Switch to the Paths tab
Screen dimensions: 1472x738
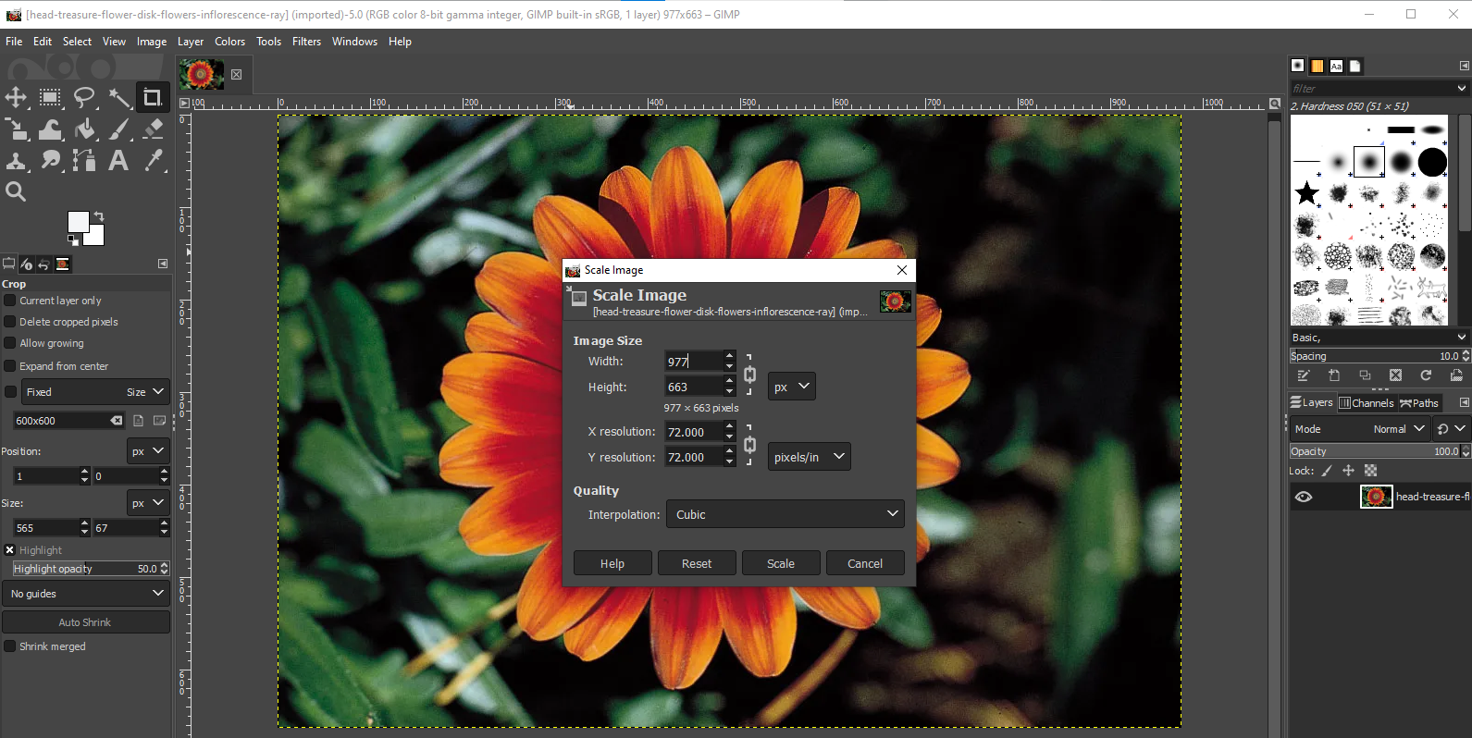click(1419, 403)
